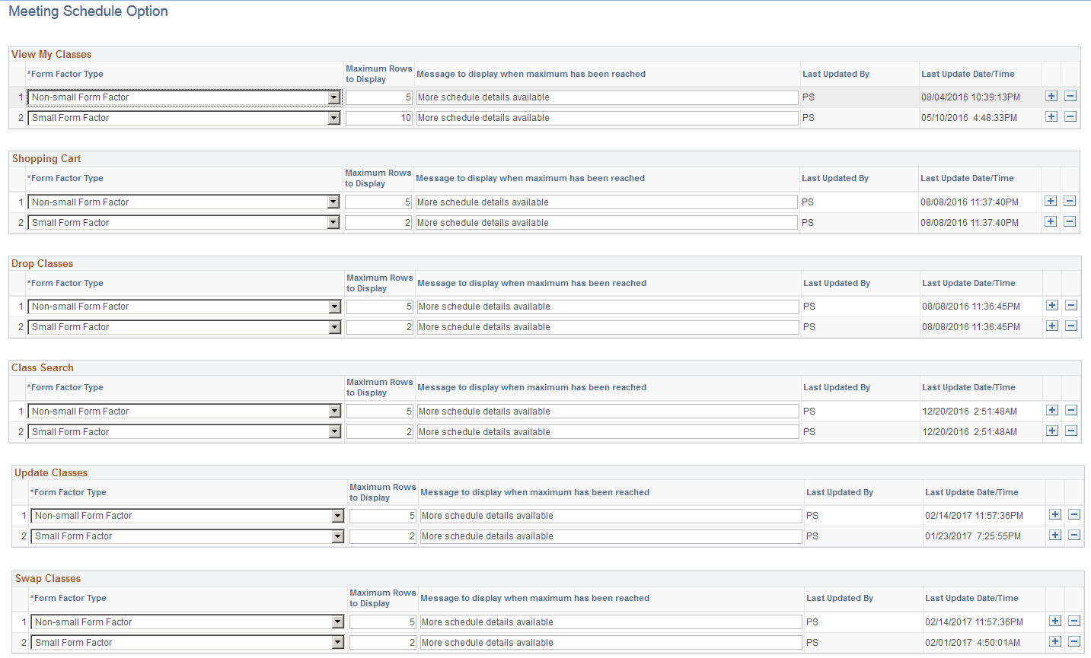Delete row 1 in the Drop Classes grid
The width and height of the screenshot is (1091, 658).
coord(1071,305)
